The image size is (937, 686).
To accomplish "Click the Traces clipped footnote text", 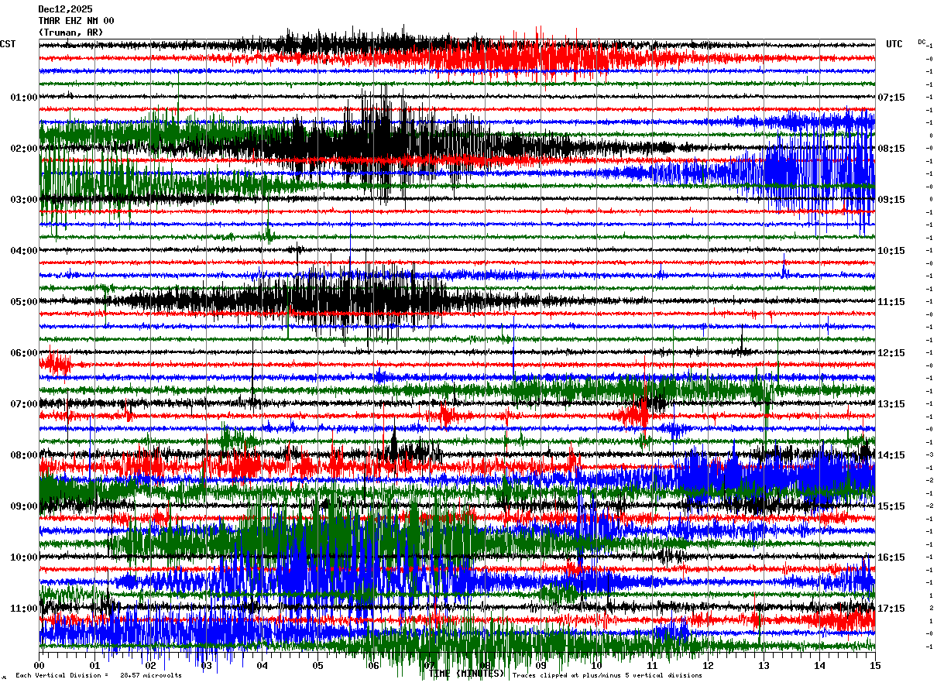I will (x=607, y=676).
